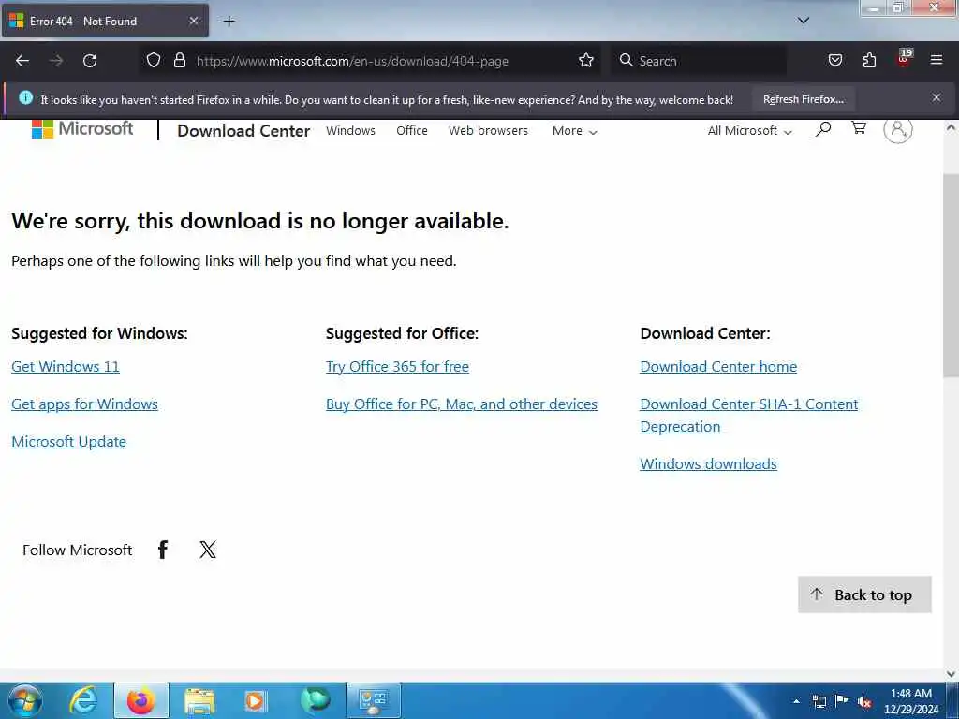Show hidden system tray icons
Viewport: 959px width, 719px height.
tap(796, 701)
